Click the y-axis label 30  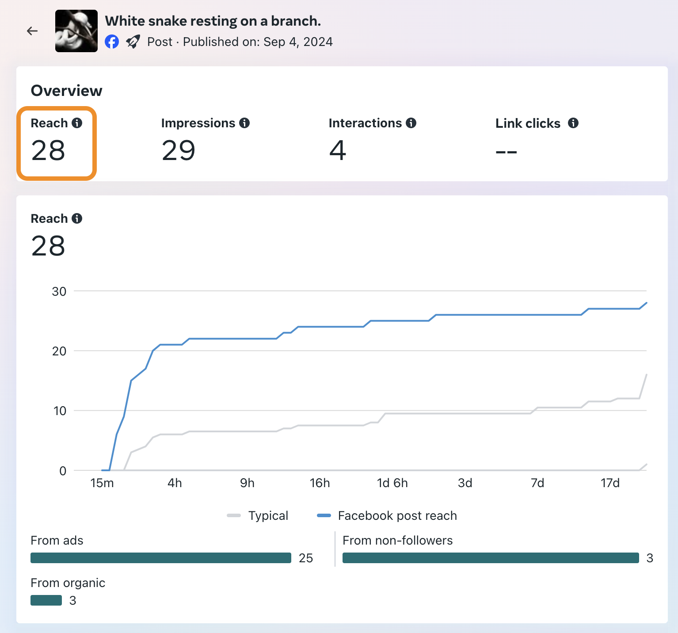pos(59,291)
